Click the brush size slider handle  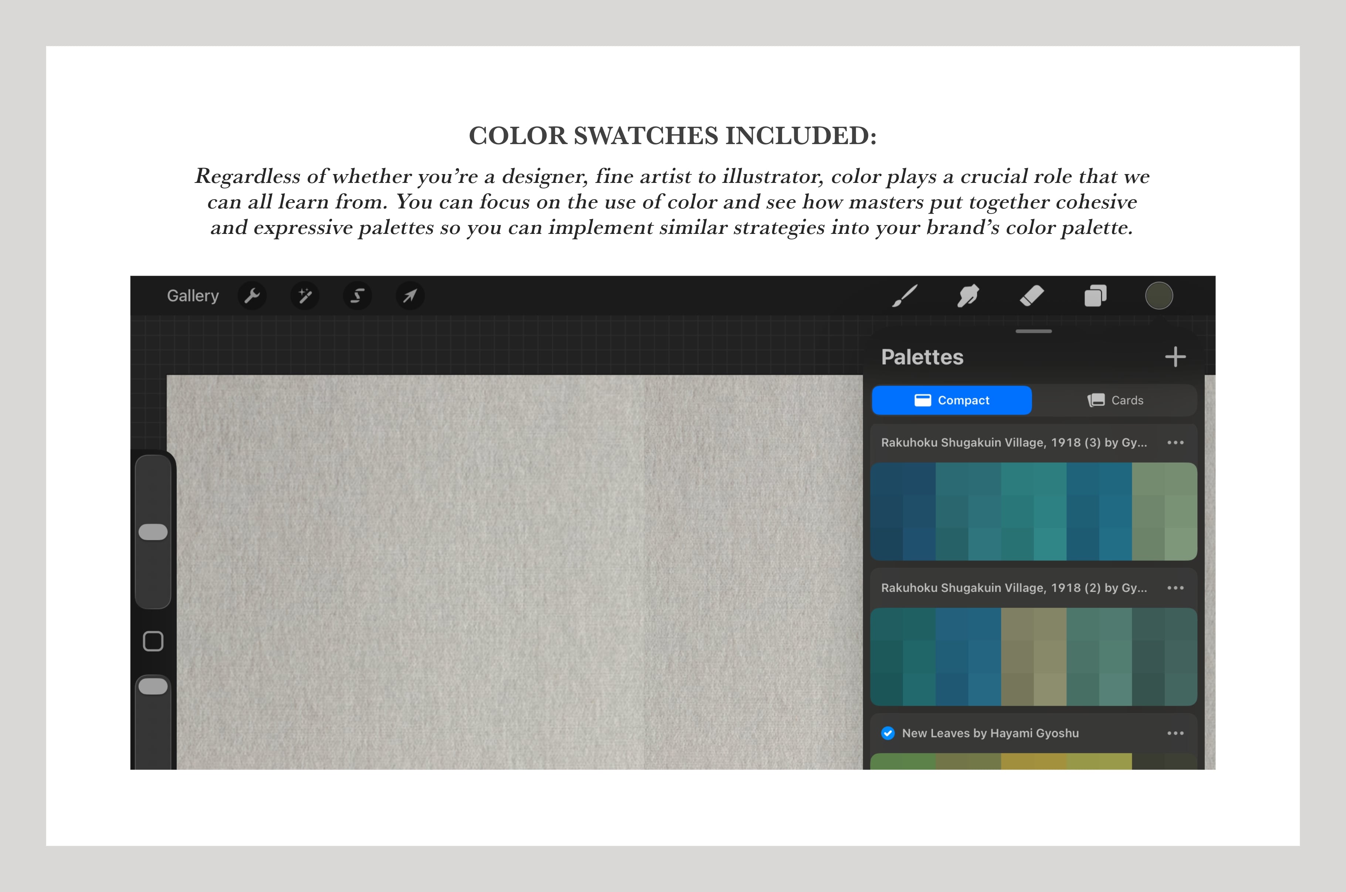153,532
